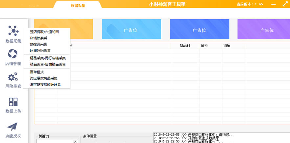Minimize the window using the dash icon
290x143 pixels.
click(x=274, y=4)
